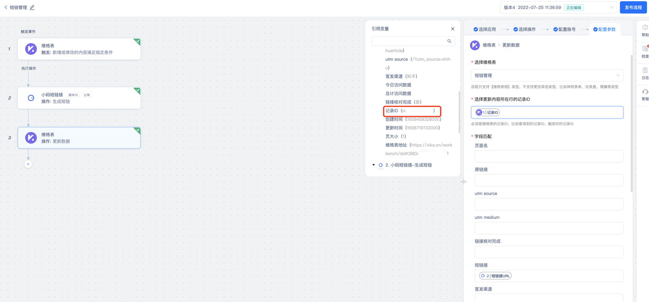Click the 发布流程 publish button
649x302 pixels.
tap(633, 8)
